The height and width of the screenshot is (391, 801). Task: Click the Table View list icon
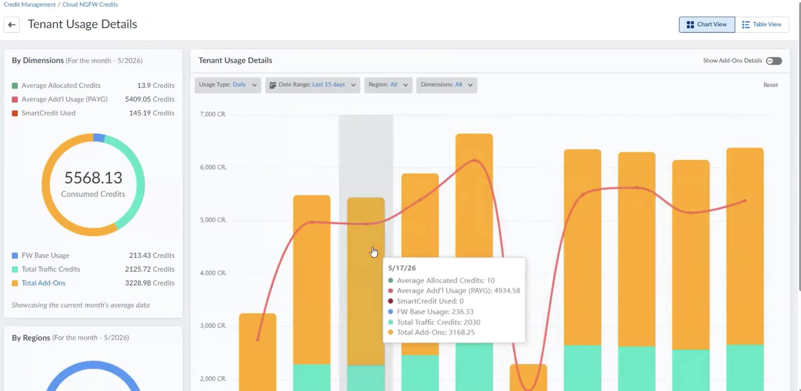click(746, 25)
